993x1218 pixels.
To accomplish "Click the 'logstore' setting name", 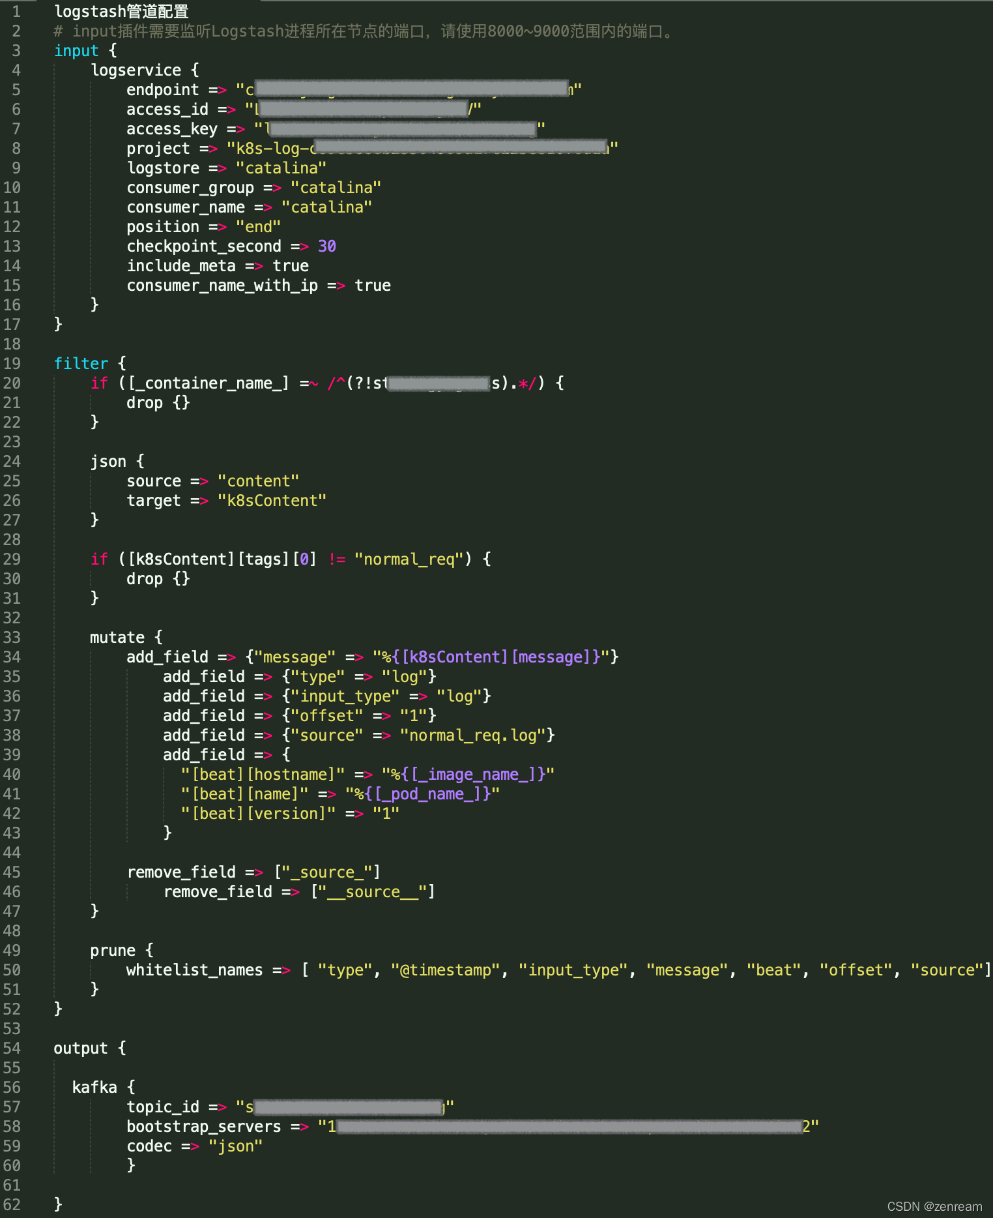I will (163, 168).
